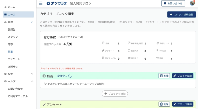The image size is (198, 109).
Task: Open お問い合わせ sidebar link
Action: pos(15,89)
